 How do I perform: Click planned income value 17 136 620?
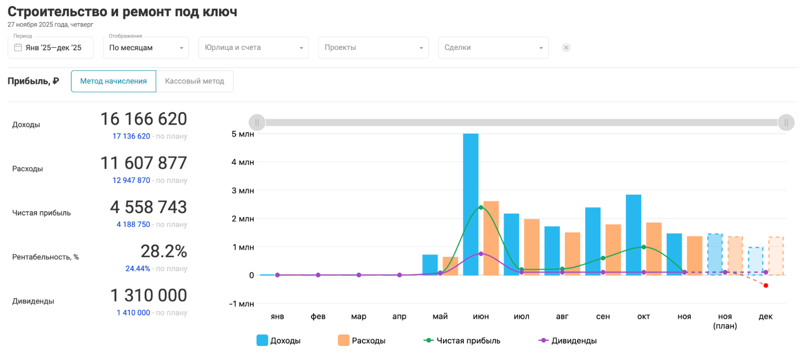131,136
